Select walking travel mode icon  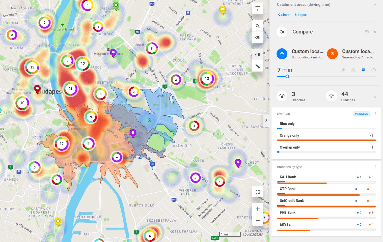(343, 70)
